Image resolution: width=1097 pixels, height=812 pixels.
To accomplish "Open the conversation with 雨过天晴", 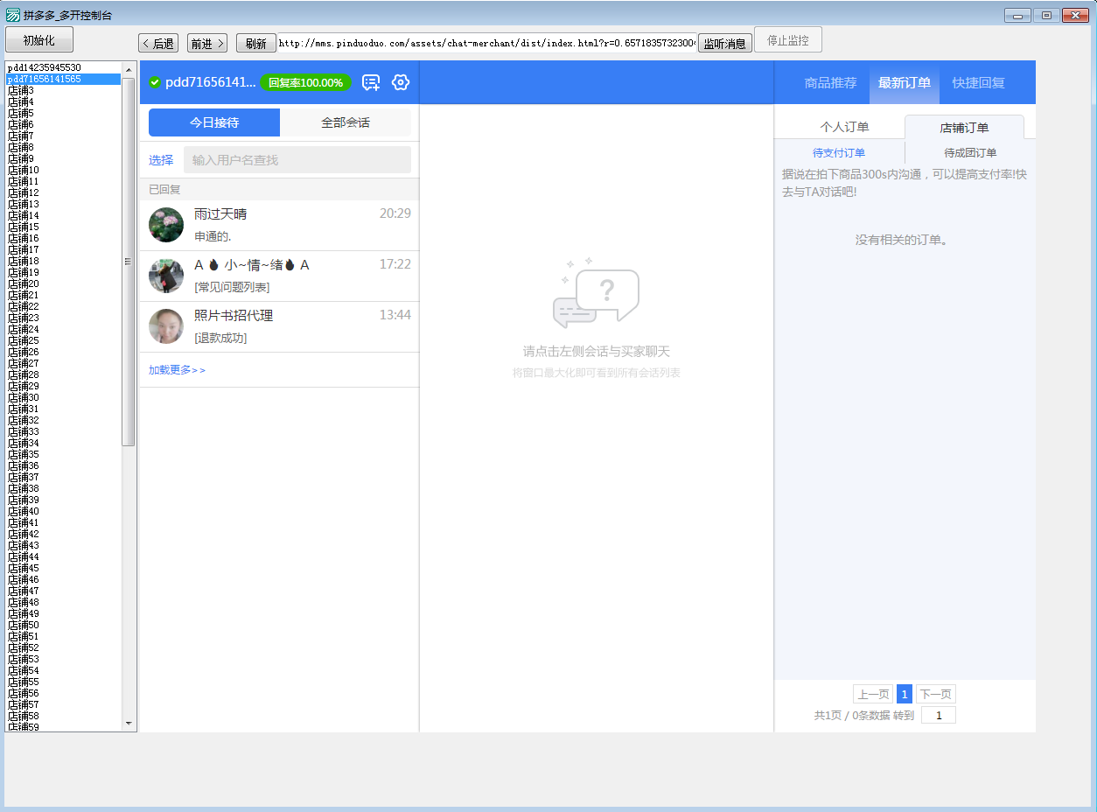I will click(x=280, y=225).
